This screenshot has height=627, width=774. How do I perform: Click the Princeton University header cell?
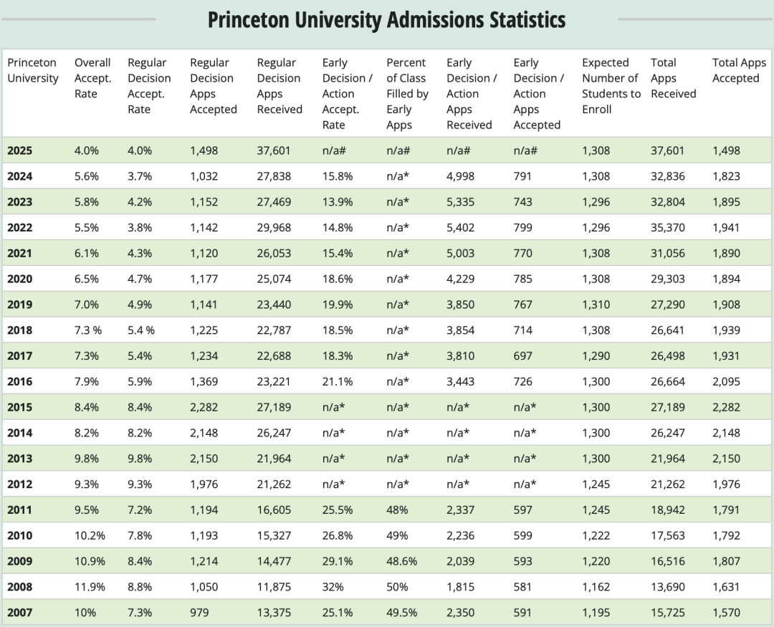(x=33, y=70)
